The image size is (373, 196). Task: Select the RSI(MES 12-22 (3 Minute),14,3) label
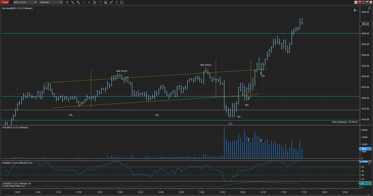point(17,163)
